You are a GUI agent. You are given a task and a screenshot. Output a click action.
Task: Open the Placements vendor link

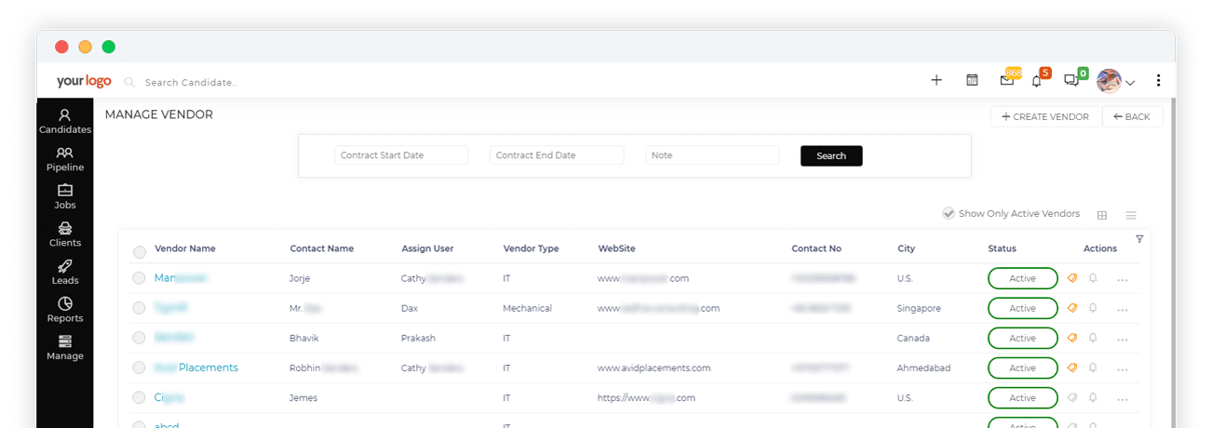196,368
